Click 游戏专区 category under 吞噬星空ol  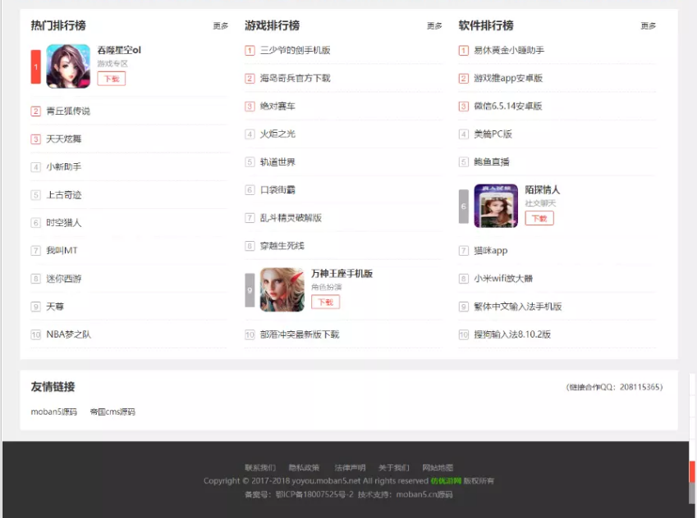112,64
